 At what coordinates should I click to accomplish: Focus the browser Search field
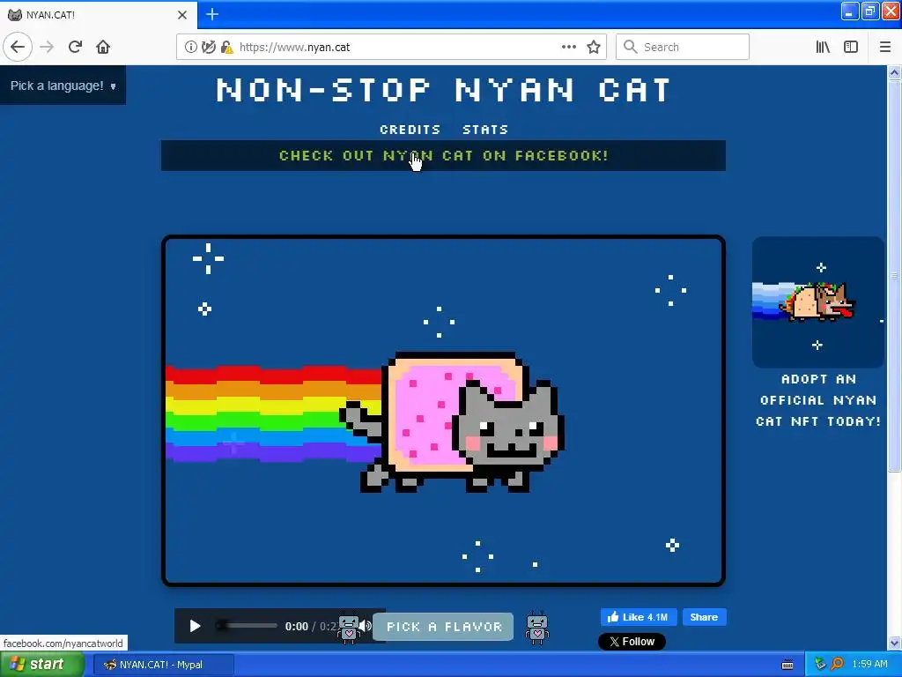[683, 47]
